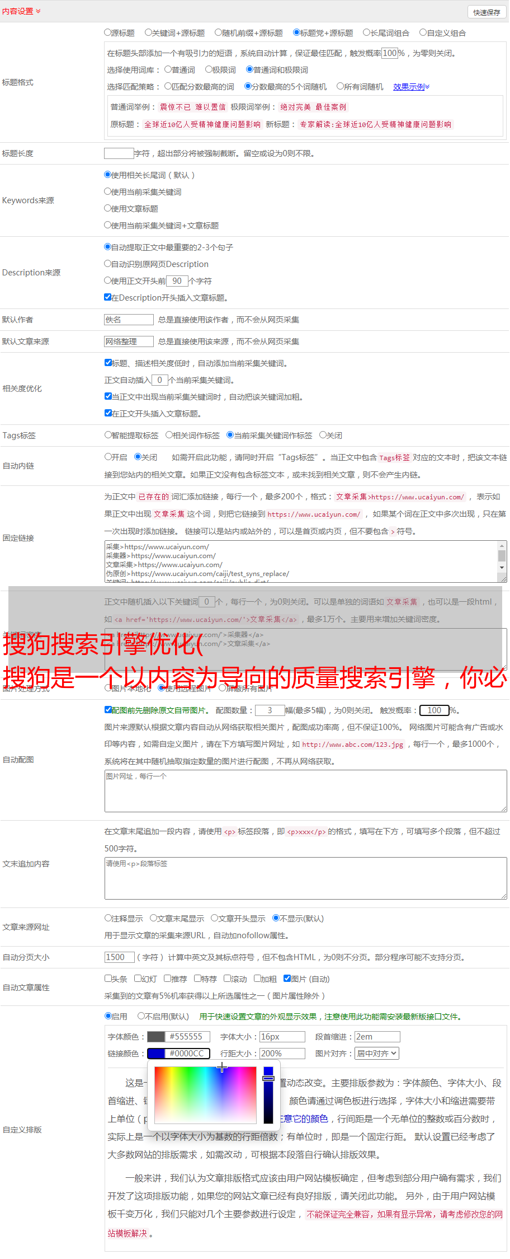Select 自动识别原网页Description option
This screenshot has height=1259, width=510.
click(x=107, y=264)
